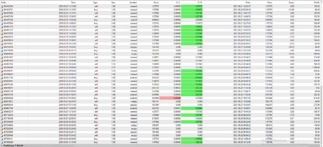Screen dimensions: 323x147
Task: Click the loss value -414.25
Action: pyautogui.click(x=316, y=98)
